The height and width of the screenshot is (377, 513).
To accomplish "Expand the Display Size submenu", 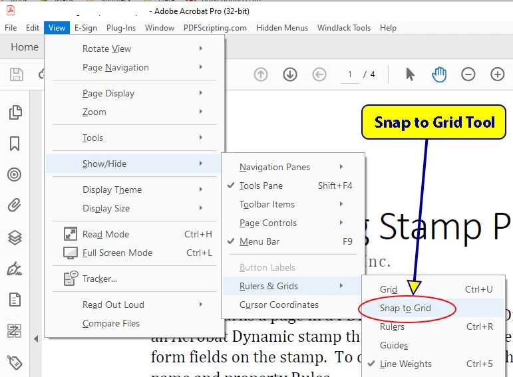I will coord(134,208).
